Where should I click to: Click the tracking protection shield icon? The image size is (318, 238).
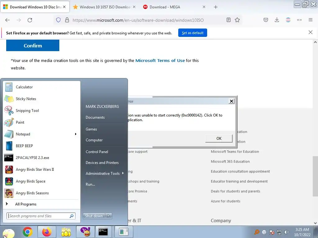(58, 20)
